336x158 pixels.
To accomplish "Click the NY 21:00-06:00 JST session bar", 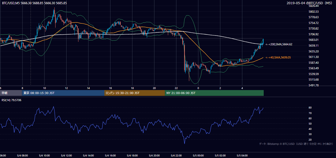I will [x=214, y=93].
